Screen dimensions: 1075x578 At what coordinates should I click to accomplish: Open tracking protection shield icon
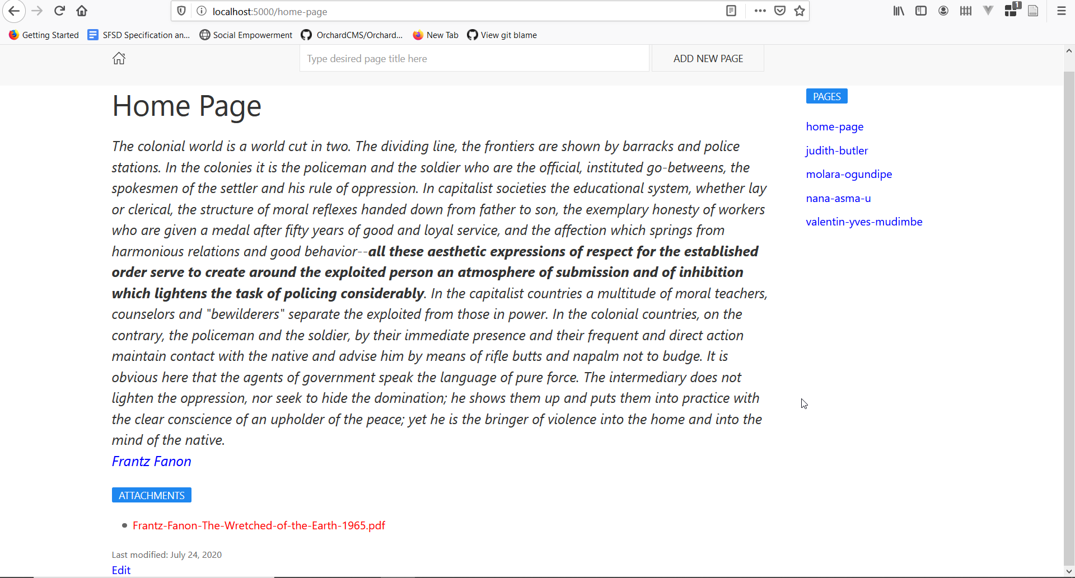(181, 11)
